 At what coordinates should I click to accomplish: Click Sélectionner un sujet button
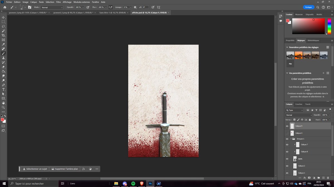tap(35, 169)
